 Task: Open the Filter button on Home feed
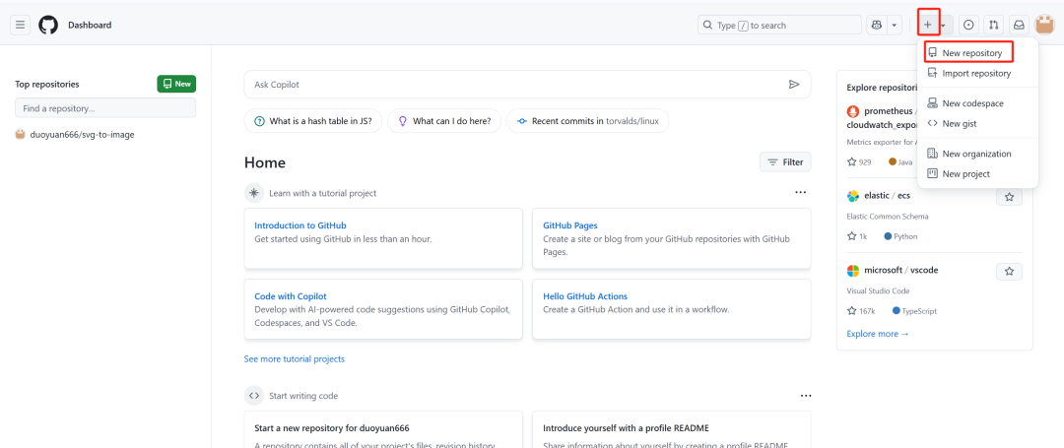click(786, 162)
